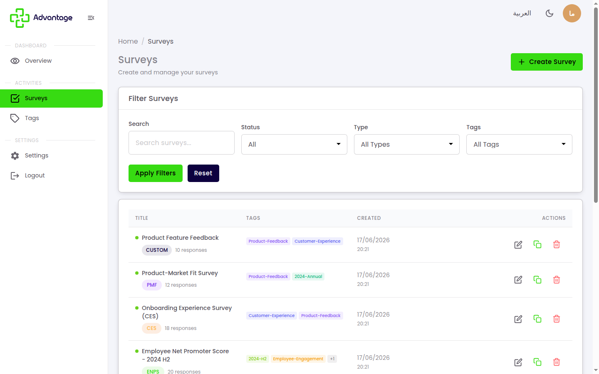
Task: Delete the Product Feature Feedback survey
Action: click(x=557, y=244)
